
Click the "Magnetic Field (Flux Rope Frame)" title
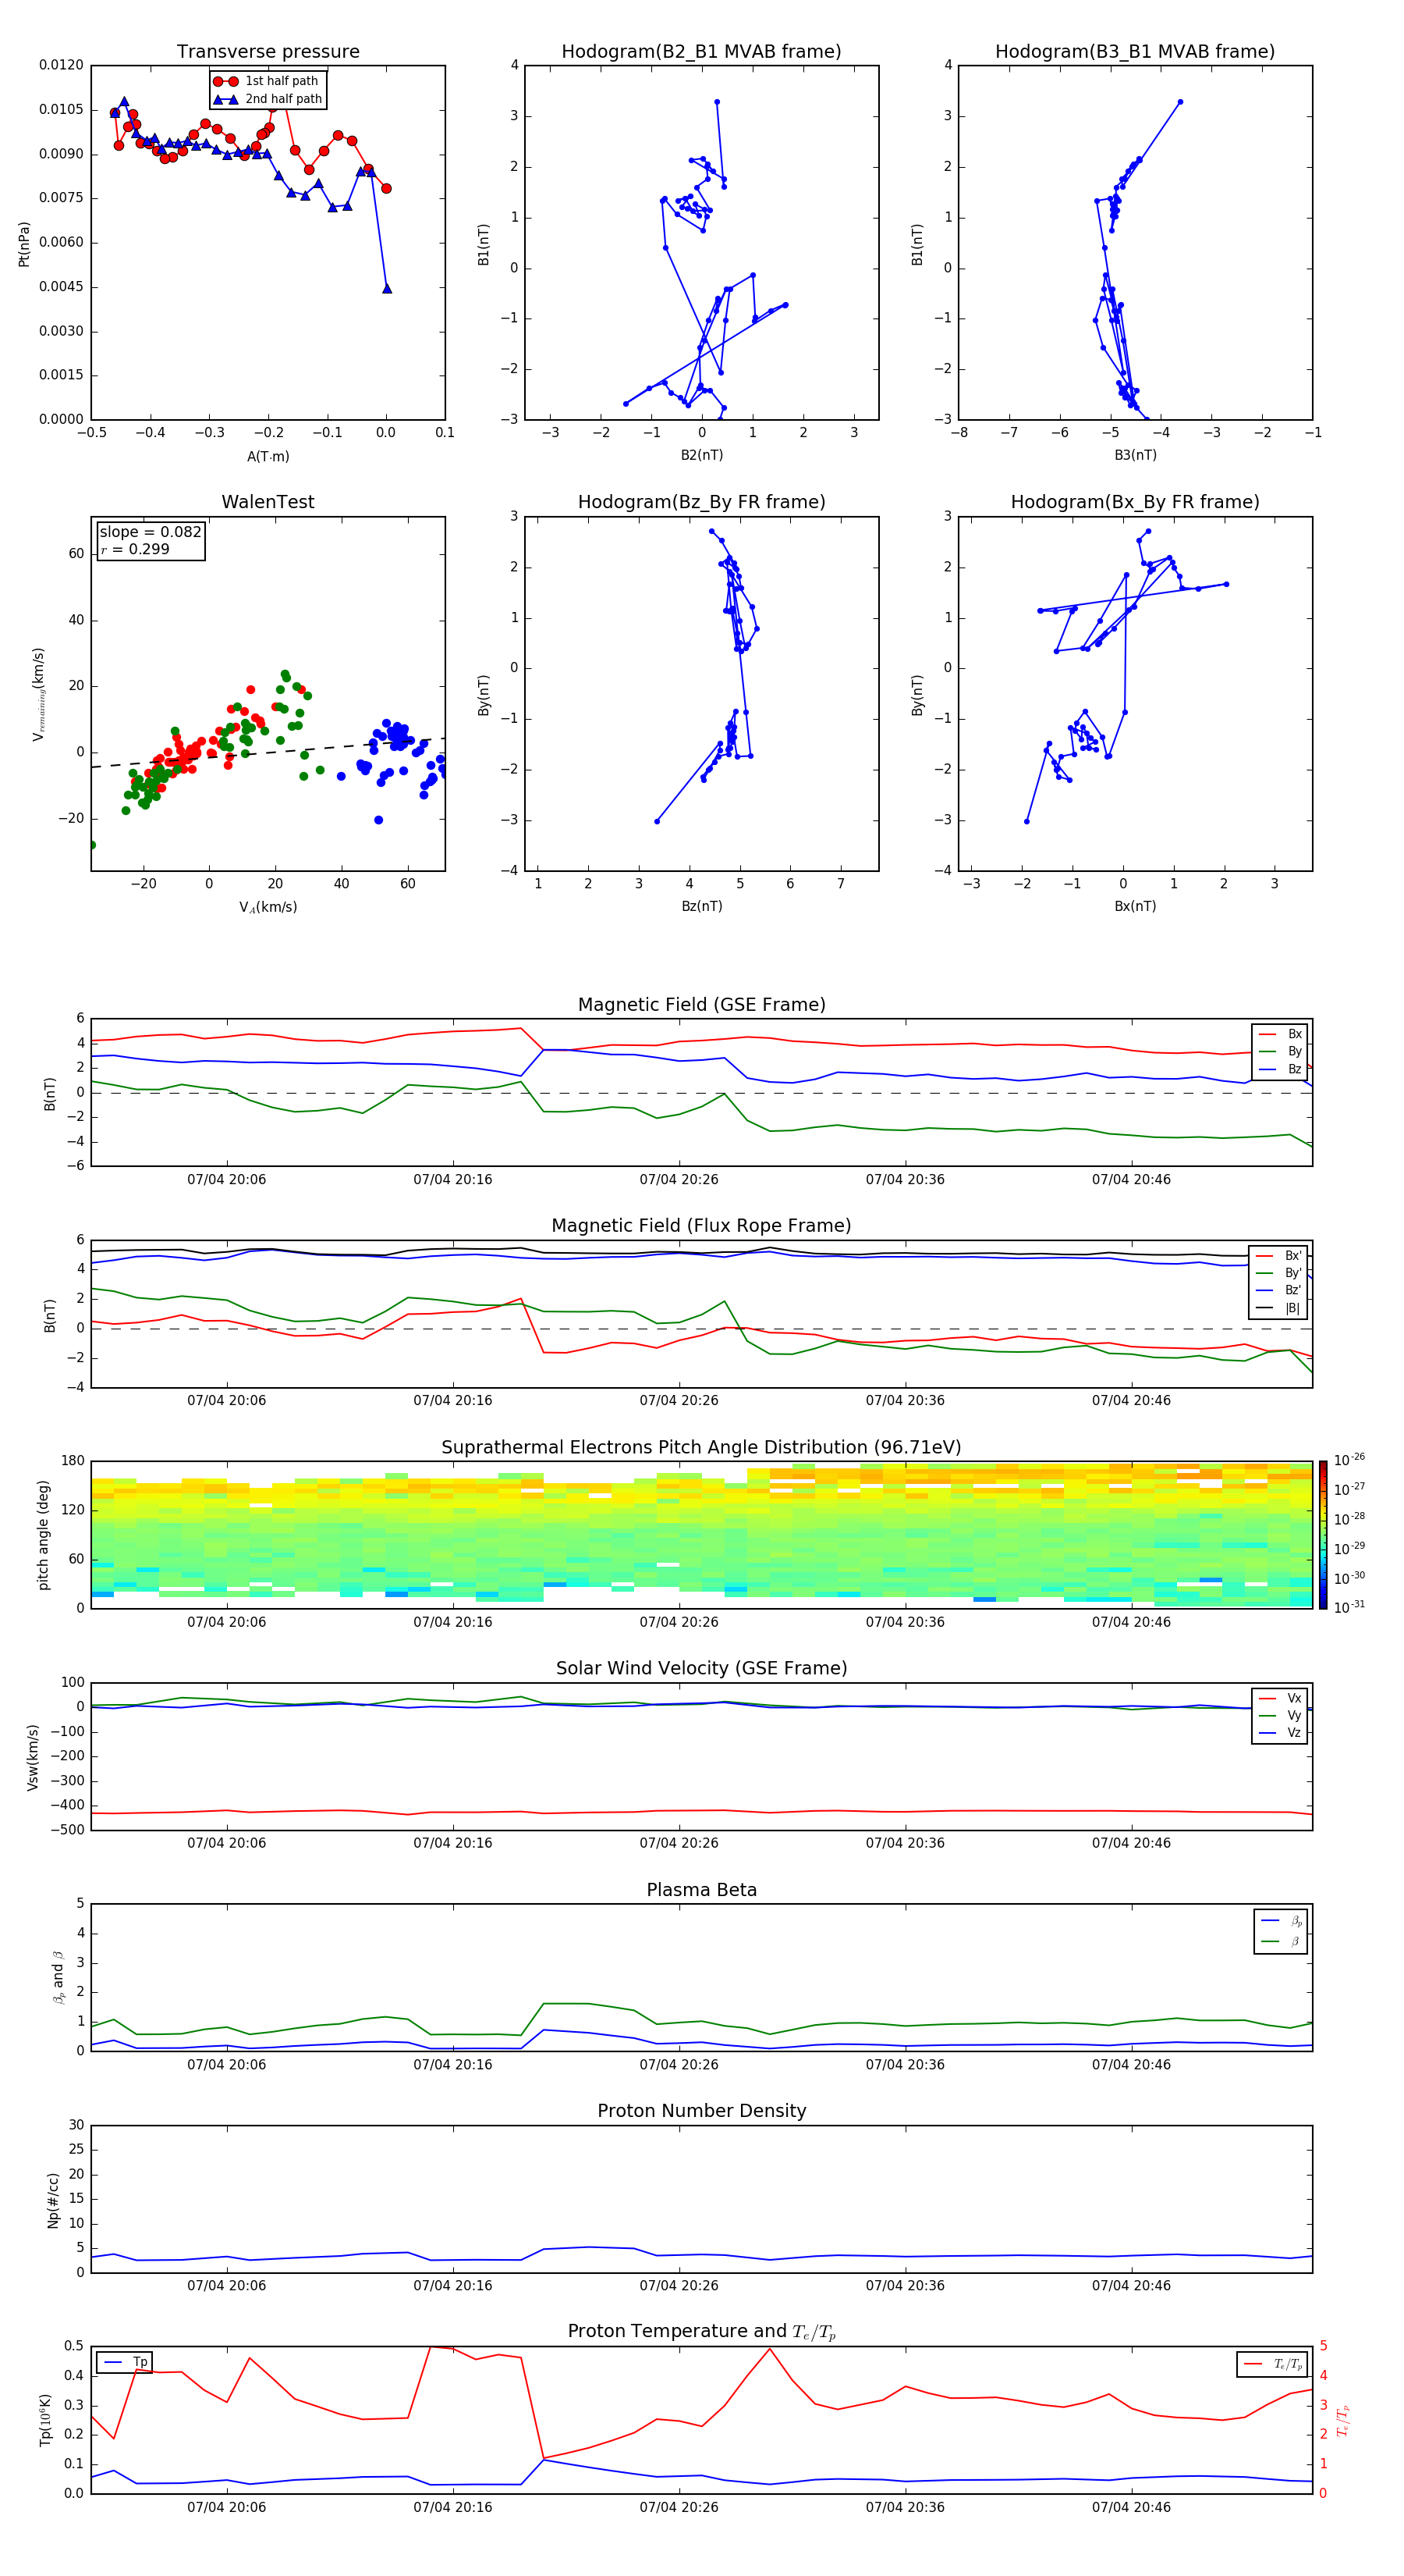pyautogui.click(x=701, y=1226)
